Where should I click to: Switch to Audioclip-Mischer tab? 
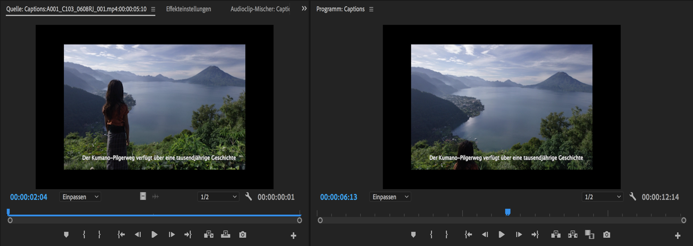coord(260,9)
